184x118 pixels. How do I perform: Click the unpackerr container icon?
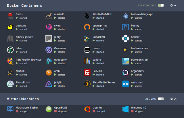click(87, 38)
